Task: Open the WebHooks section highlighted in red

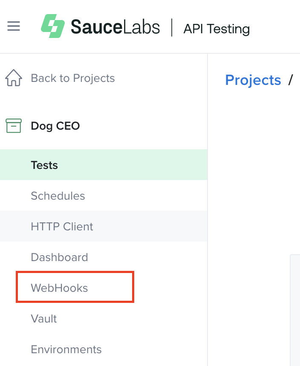Action: tap(59, 288)
